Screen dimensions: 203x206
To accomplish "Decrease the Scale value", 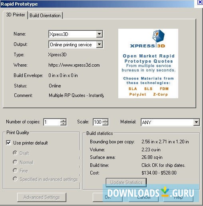I will click(105, 124).
